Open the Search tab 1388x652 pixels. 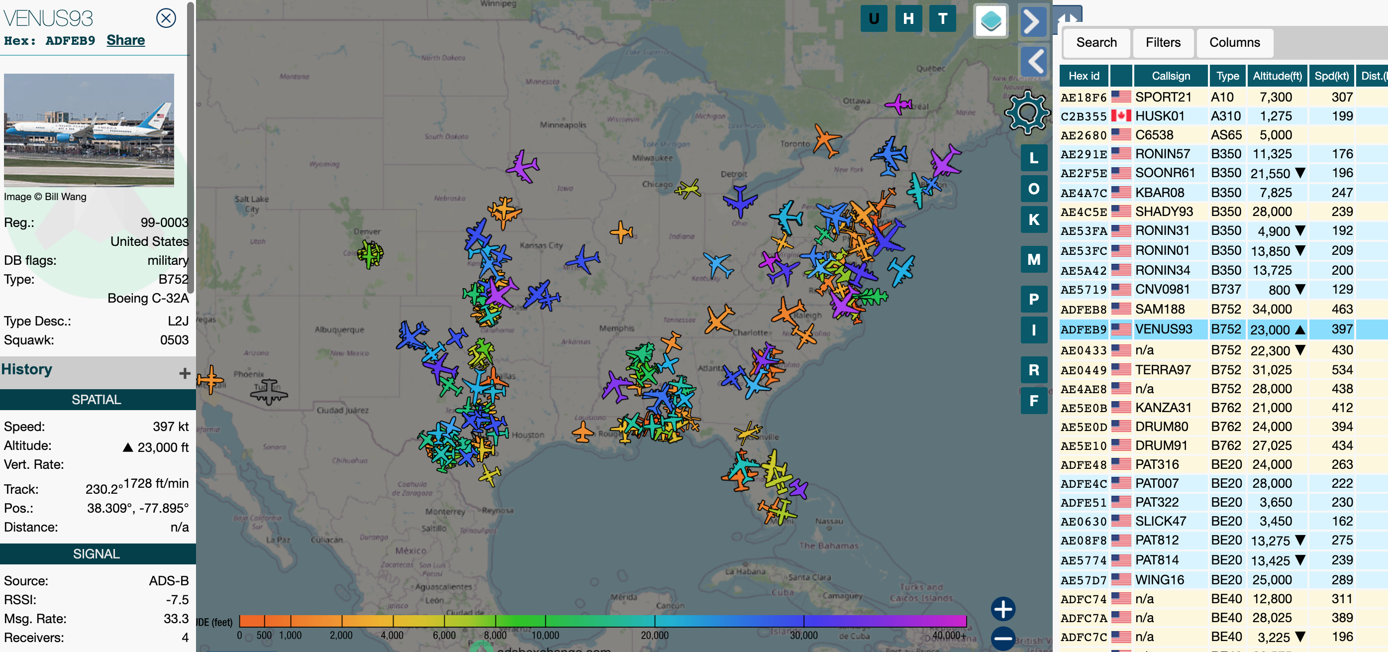[1096, 43]
